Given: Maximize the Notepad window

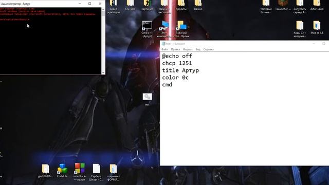Looking at the screenshot, I should [324, 44].
